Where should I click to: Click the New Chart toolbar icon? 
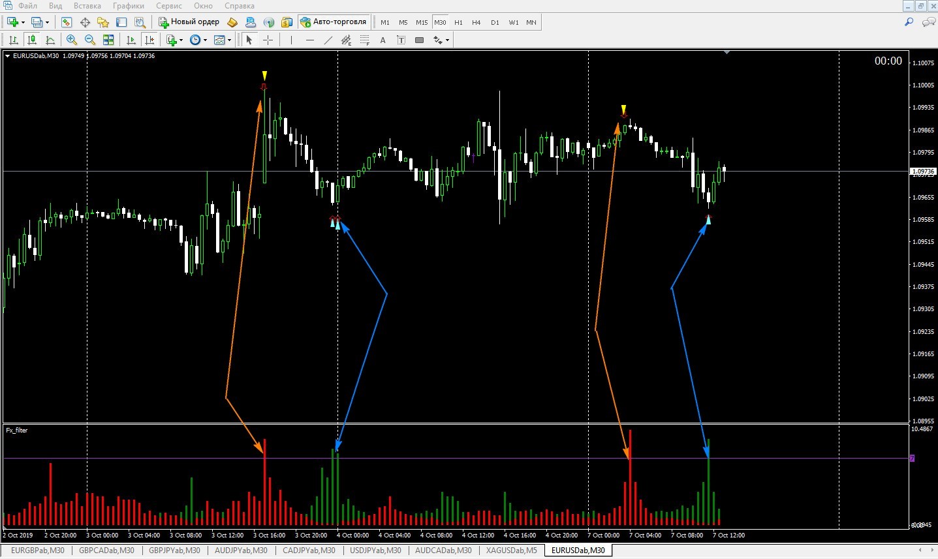pyautogui.click(x=12, y=22)
